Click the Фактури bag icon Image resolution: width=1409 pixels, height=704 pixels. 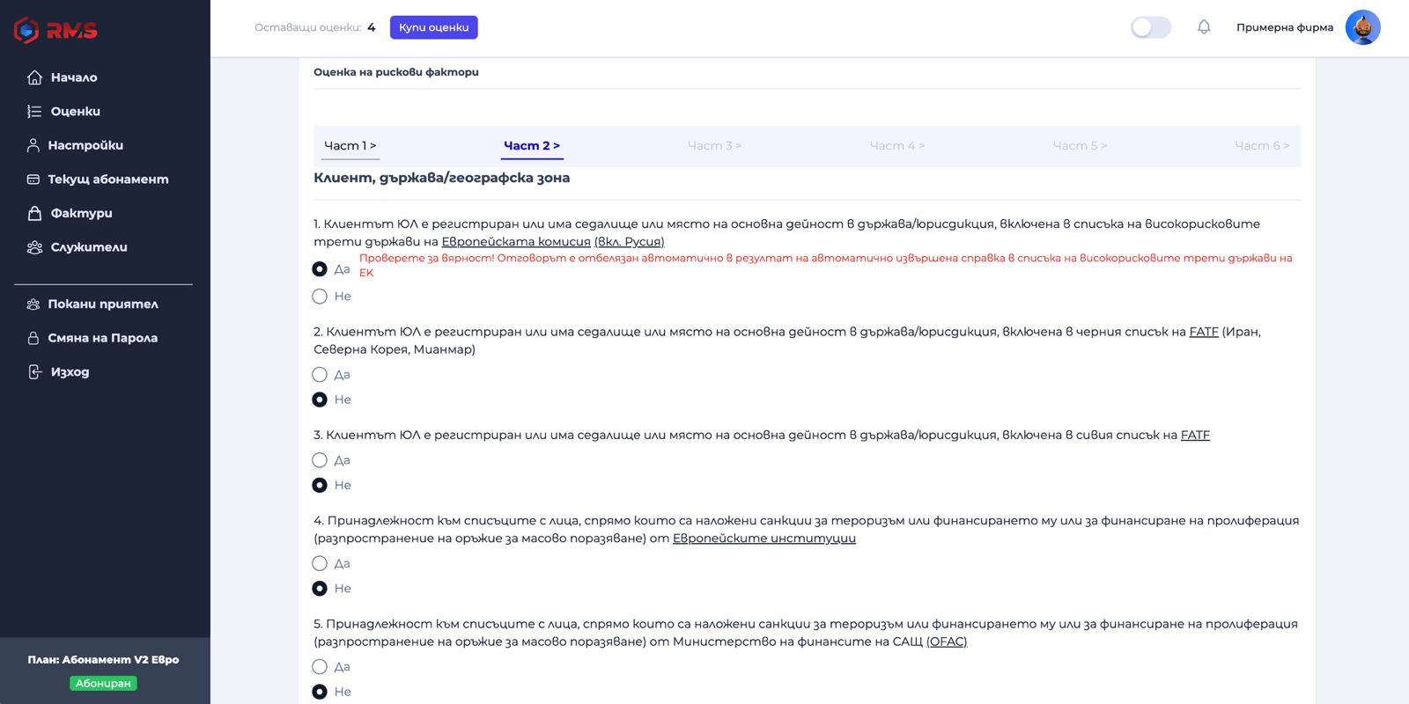pos(34,213)
